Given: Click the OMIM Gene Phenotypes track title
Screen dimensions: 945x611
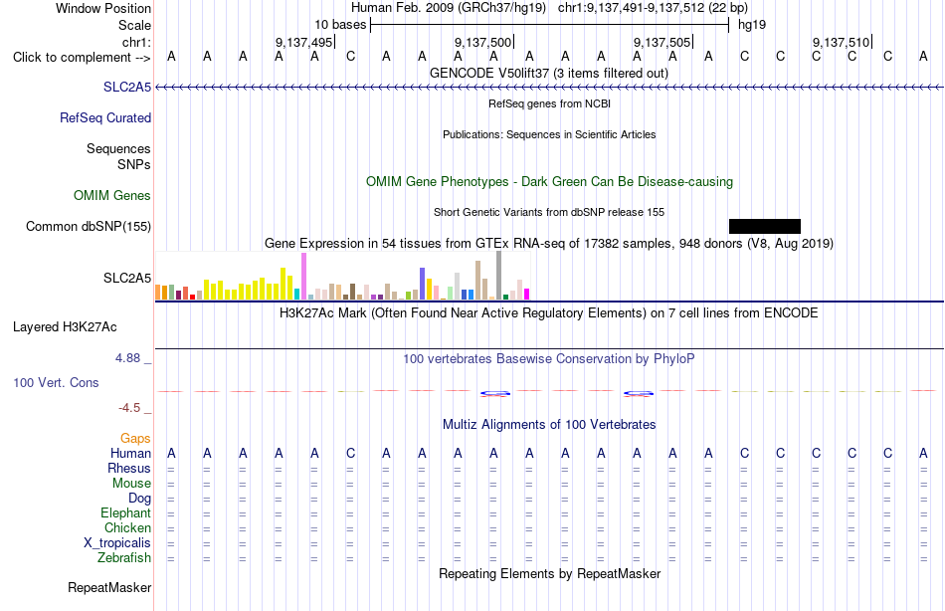Looking at the screenshot, I should tap(550, 181).
